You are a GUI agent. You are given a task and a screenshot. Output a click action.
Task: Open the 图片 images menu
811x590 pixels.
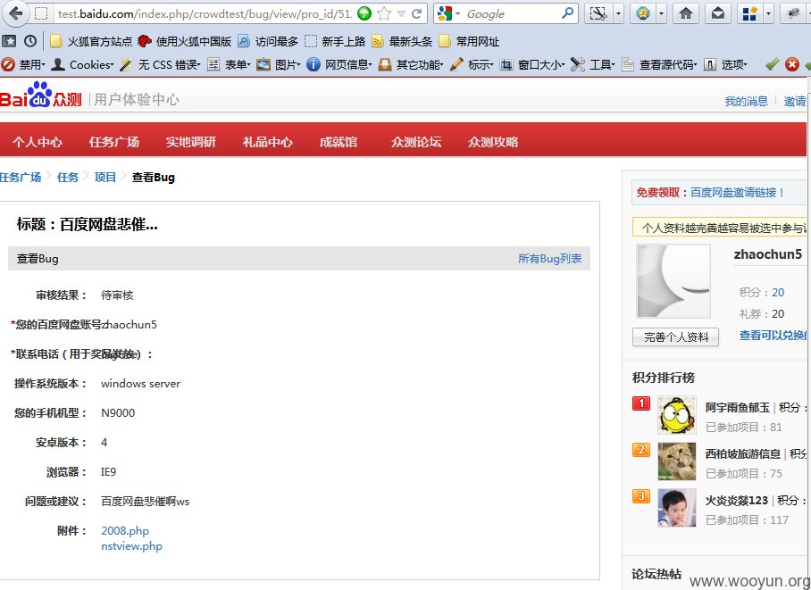[279, 64]
